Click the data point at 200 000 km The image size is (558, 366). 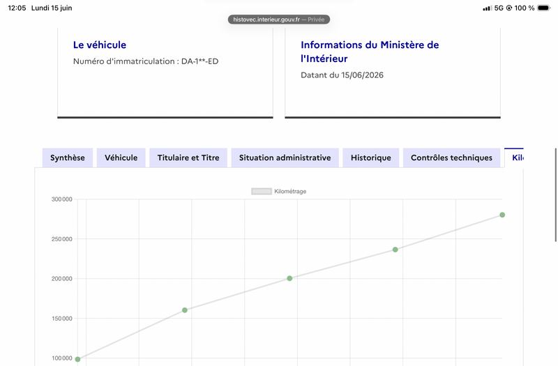pos(289,278)
